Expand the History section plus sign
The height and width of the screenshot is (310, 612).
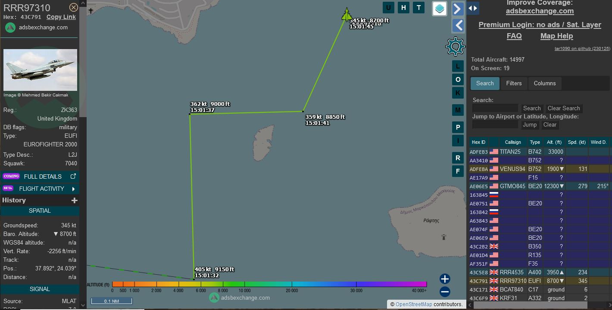click(75, 200)
